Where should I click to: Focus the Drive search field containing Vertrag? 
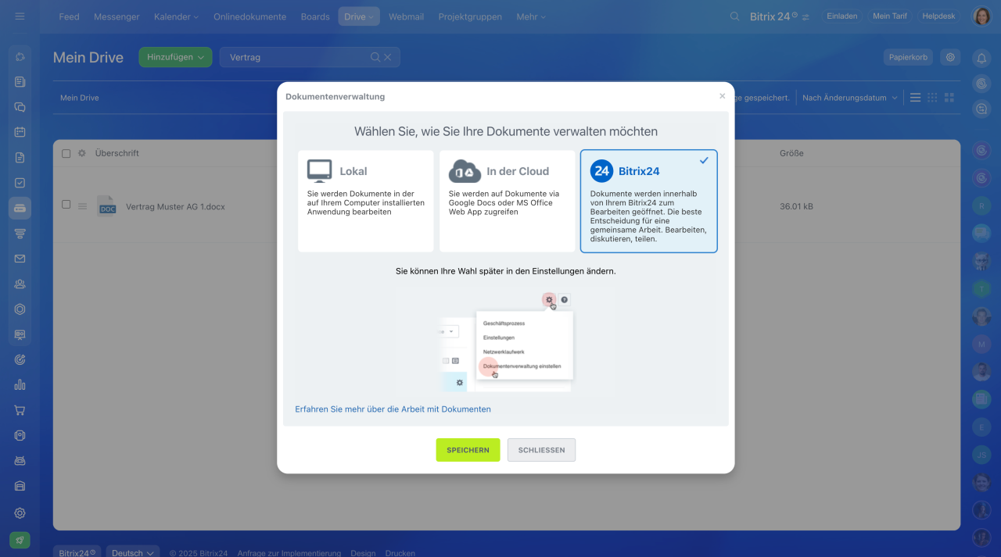(x=310, y=57)
